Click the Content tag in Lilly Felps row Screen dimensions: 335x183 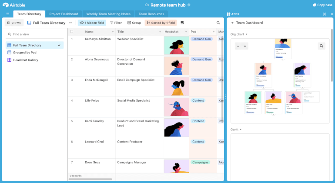coord(198,100)
